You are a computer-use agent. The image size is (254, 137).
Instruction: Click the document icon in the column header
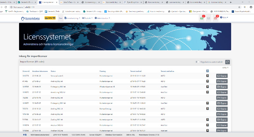[207, 71]
